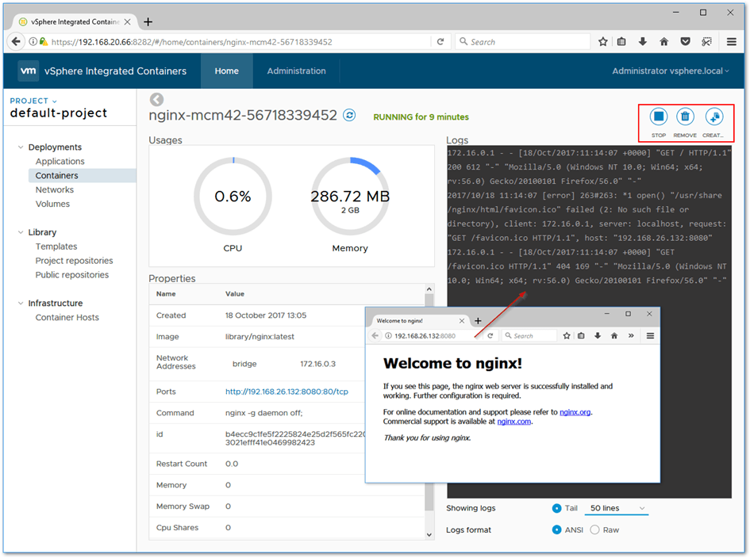Open Applications in sidebar
750x558 pixels.
point(60,161)
